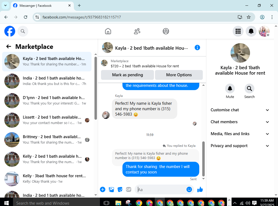
Task: Click the $720 Marketplace listing link
Action: 145,66
